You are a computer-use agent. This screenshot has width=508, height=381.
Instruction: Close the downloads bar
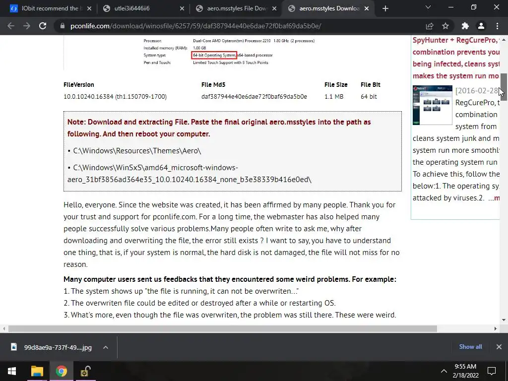coord(499,347)
